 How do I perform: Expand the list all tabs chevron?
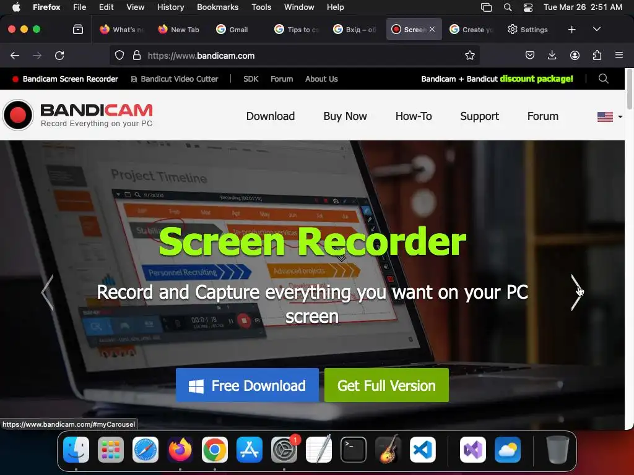point(596,30)
